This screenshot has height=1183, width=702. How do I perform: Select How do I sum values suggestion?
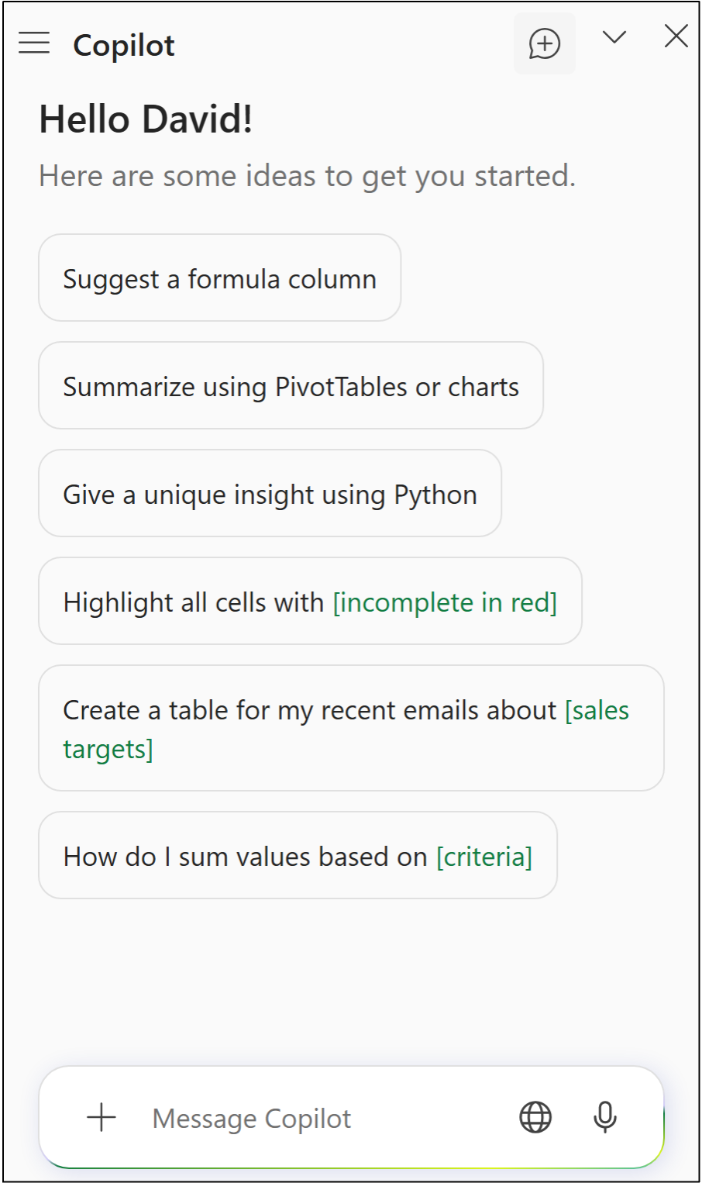point(245,857)
